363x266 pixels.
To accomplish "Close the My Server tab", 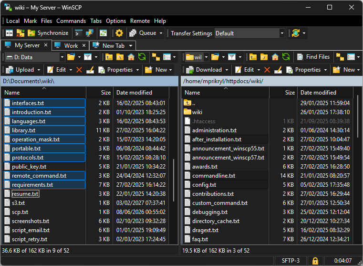I will tap(46, 45).
